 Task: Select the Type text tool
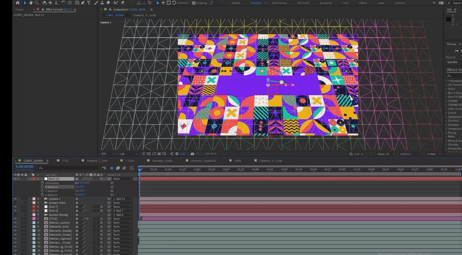(89, 3)
